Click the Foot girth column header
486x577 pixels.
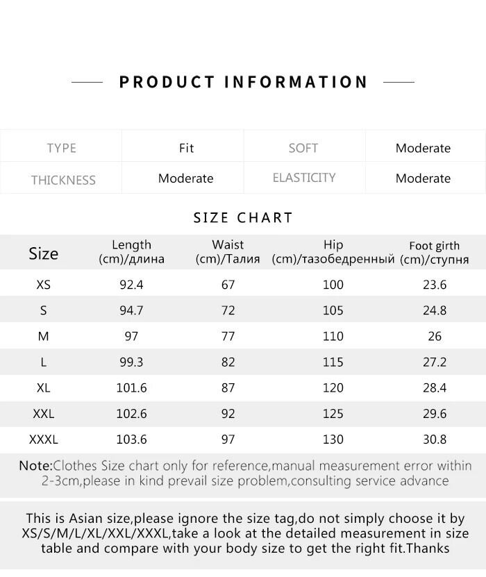click(435, 253)
